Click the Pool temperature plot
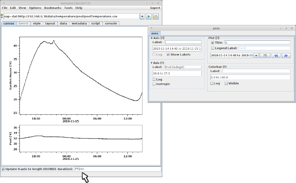The image size is (296, 183). click(81, 139)
